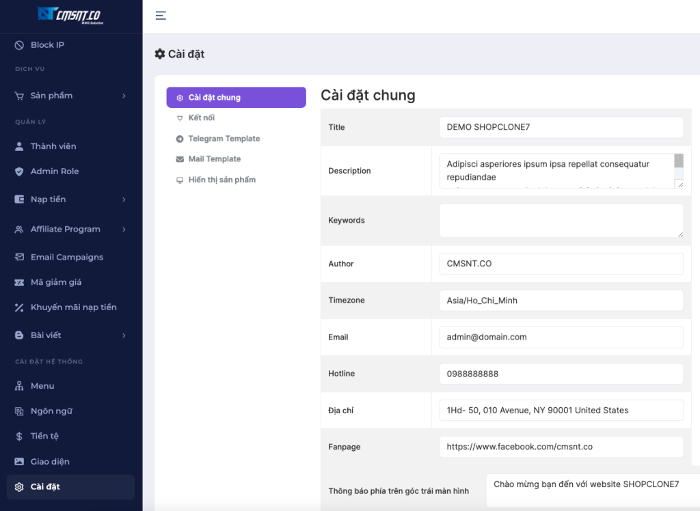
Task: Click the Mã giảm giá coupon icon
Action: click(x=19, y=282)
